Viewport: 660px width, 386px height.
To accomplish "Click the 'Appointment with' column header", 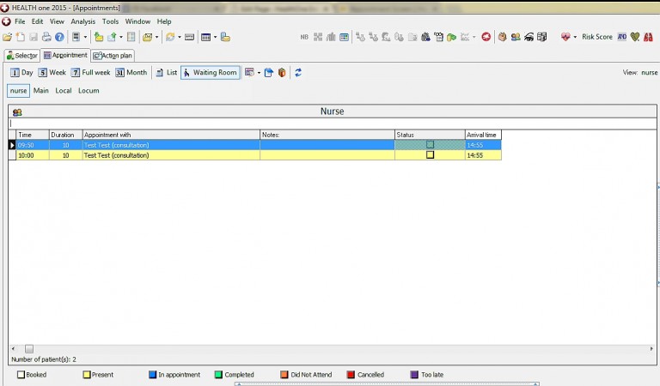I will 171,135.
